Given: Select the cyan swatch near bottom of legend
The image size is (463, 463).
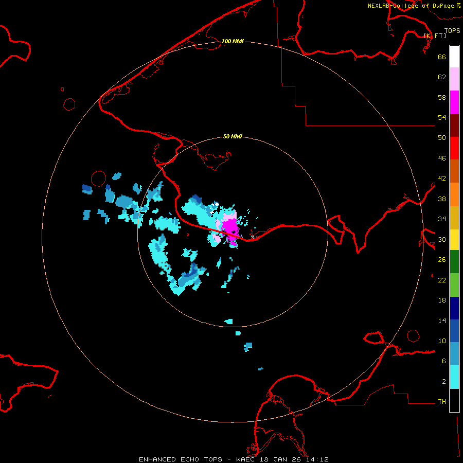Looking at the screenshot, I should [454, 378].
